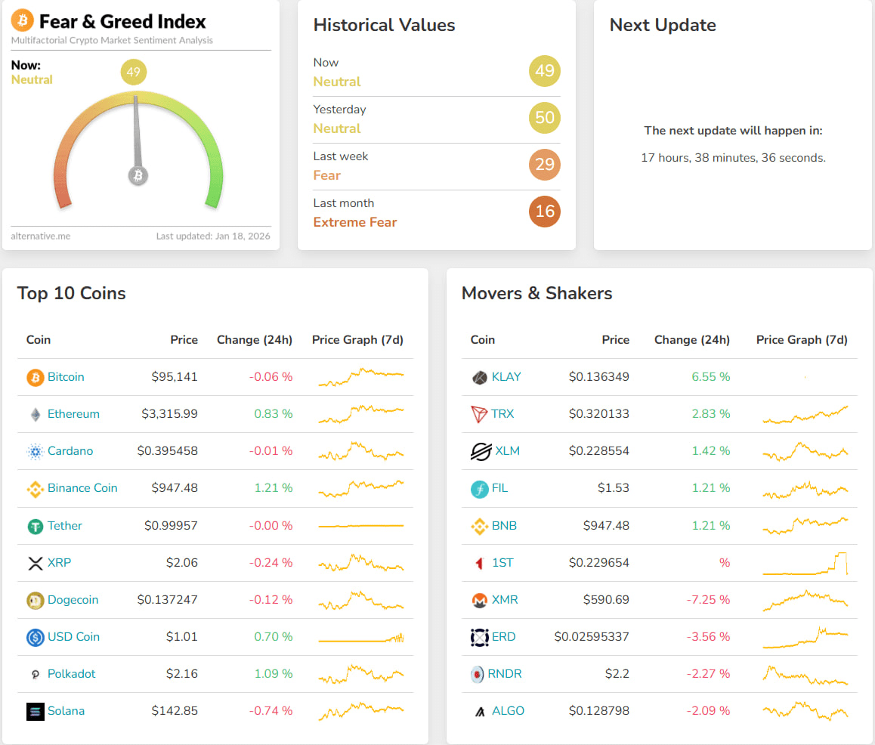Click the Tether 7d price graph

(361, 526)
